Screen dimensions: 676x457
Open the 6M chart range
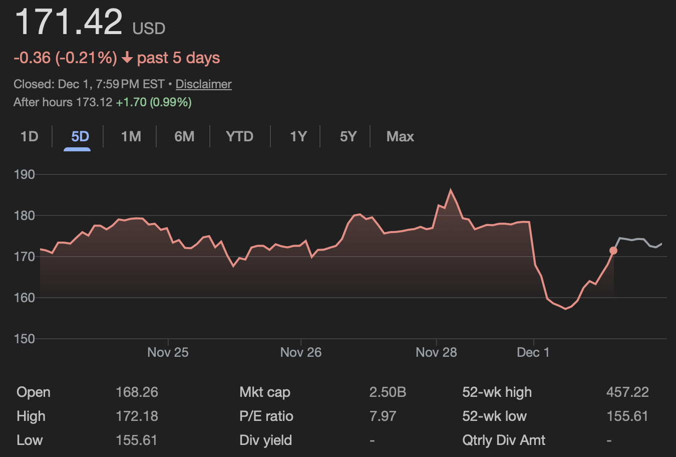[184, 136]
